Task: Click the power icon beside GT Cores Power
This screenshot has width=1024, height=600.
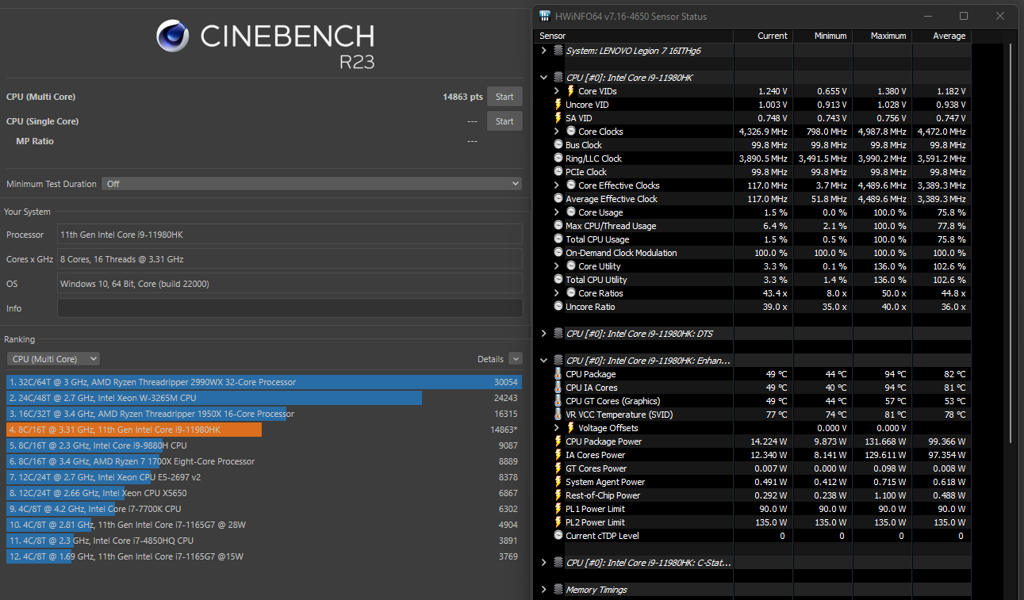Action: click(x=558, y=468)
